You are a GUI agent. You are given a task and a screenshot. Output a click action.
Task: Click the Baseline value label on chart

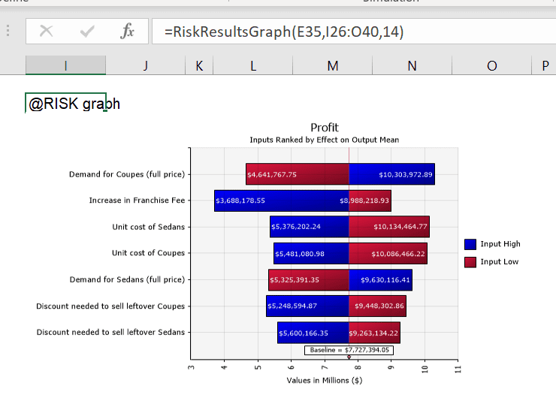click(x=349, y=350)
